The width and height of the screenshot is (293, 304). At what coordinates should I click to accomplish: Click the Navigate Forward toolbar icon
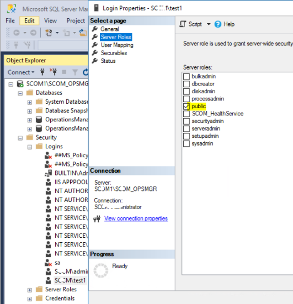pyautogui.click(x=33, y=33)
